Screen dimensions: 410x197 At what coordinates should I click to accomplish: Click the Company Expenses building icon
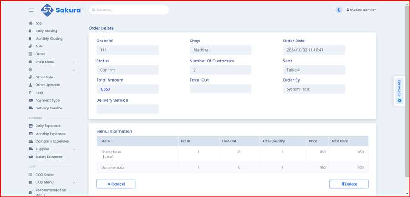point(31,141)
